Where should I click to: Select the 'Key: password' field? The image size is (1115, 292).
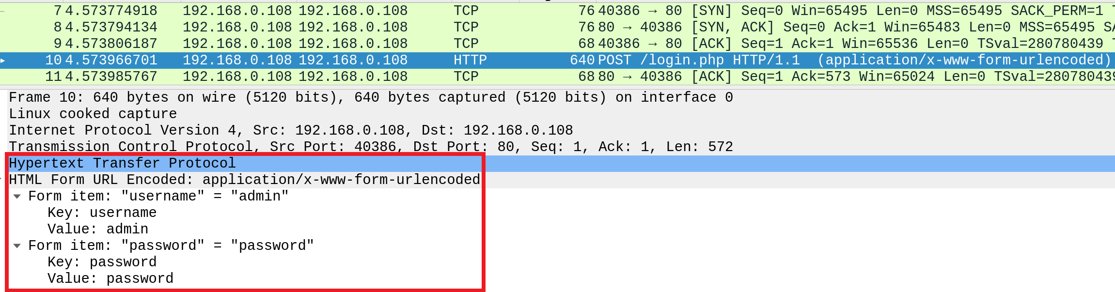102,262
